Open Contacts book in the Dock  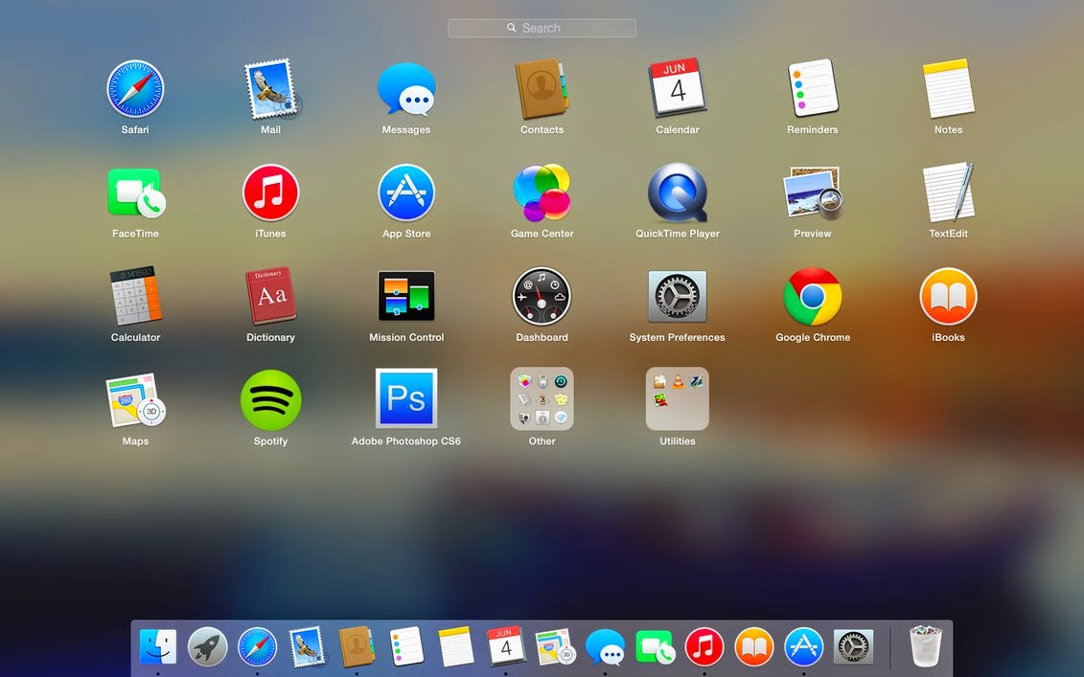357,646
